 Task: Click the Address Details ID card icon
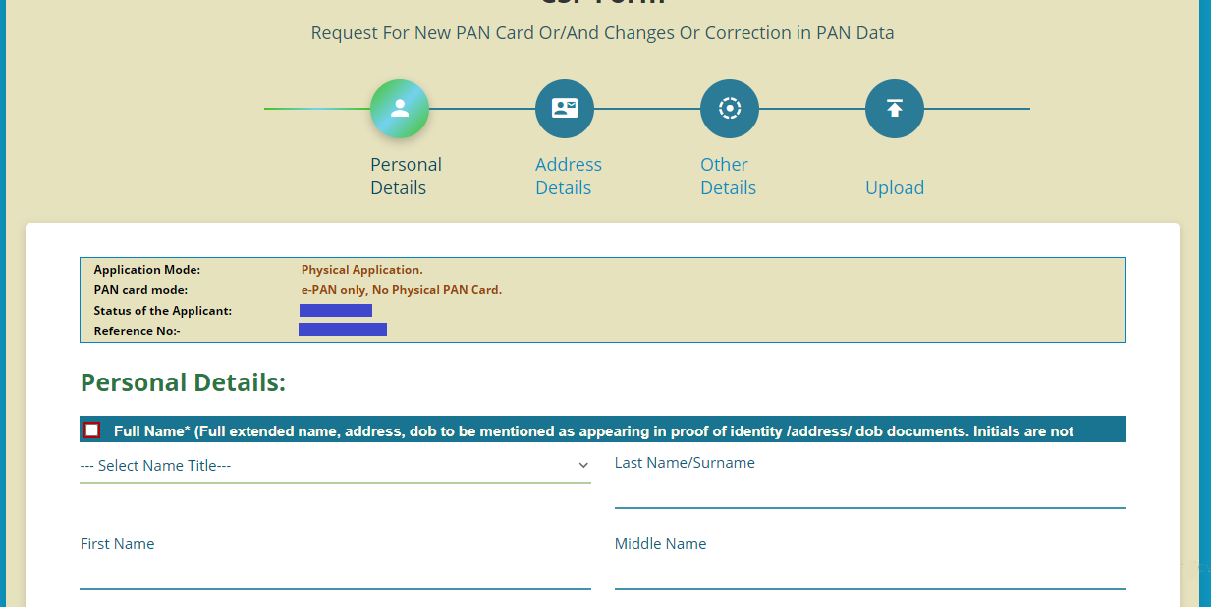click(565, 109)
